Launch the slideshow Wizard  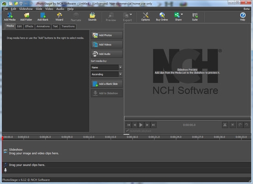59,17
